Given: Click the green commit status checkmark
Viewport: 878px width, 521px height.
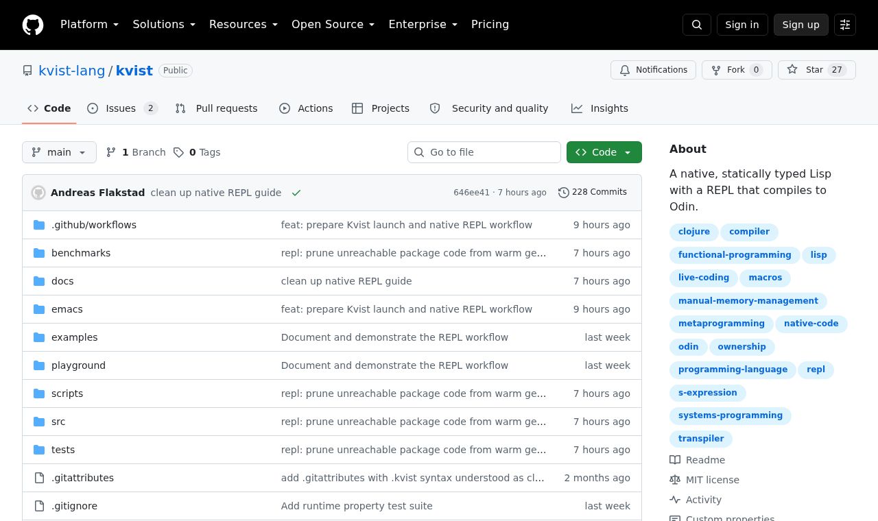Looking at the screenshot, I should [x=296, y=193].
